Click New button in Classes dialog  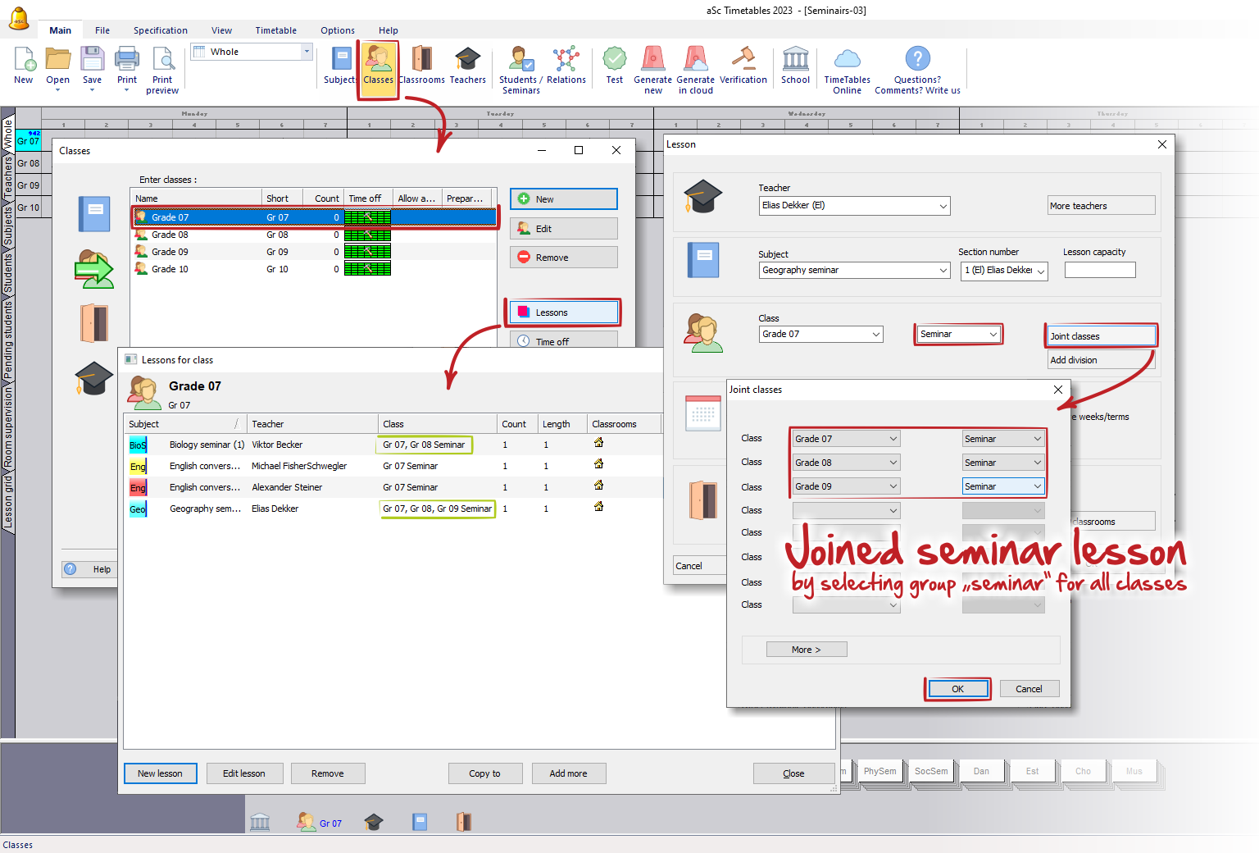click(564, 199)
